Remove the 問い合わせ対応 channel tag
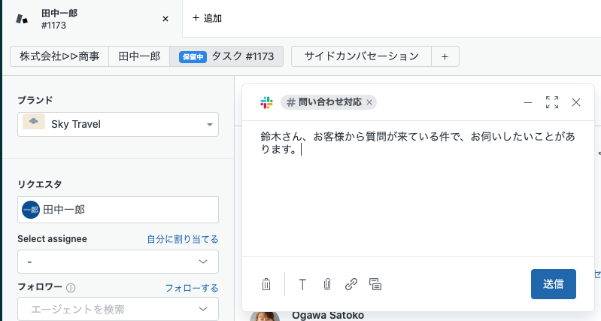 click(x=369, y=102)
